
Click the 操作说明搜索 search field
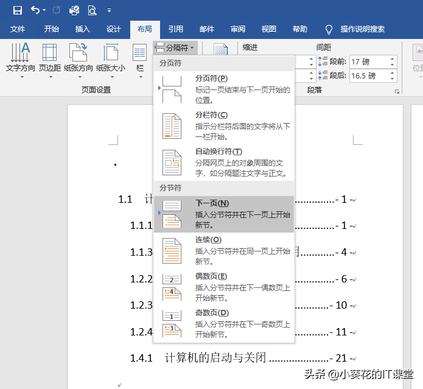pos(362,29)
